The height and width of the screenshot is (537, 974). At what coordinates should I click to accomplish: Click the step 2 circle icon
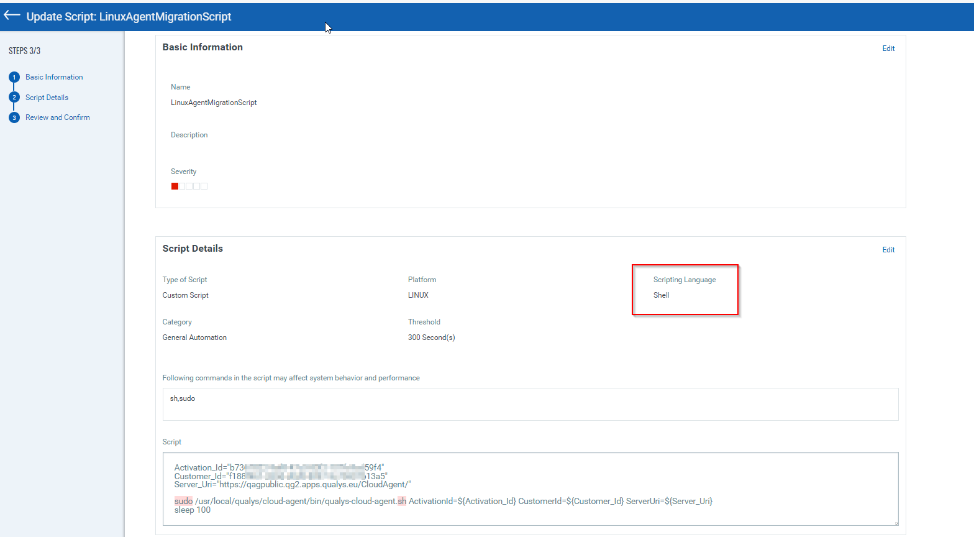tap(14, 98)
